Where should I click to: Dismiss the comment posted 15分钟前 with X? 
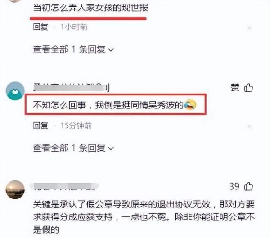(x=249, y=126)
